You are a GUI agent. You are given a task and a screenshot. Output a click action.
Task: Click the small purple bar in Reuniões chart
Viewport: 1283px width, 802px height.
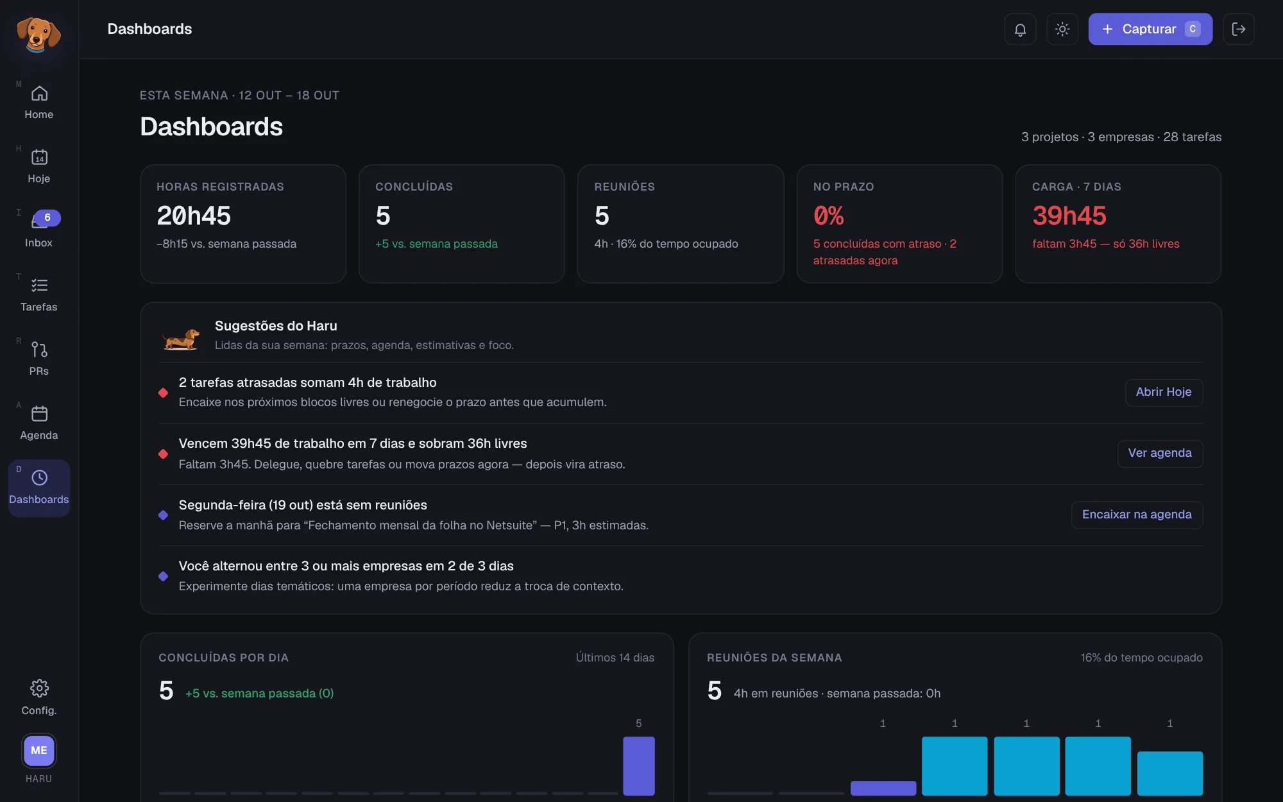(x=883, y=788)
